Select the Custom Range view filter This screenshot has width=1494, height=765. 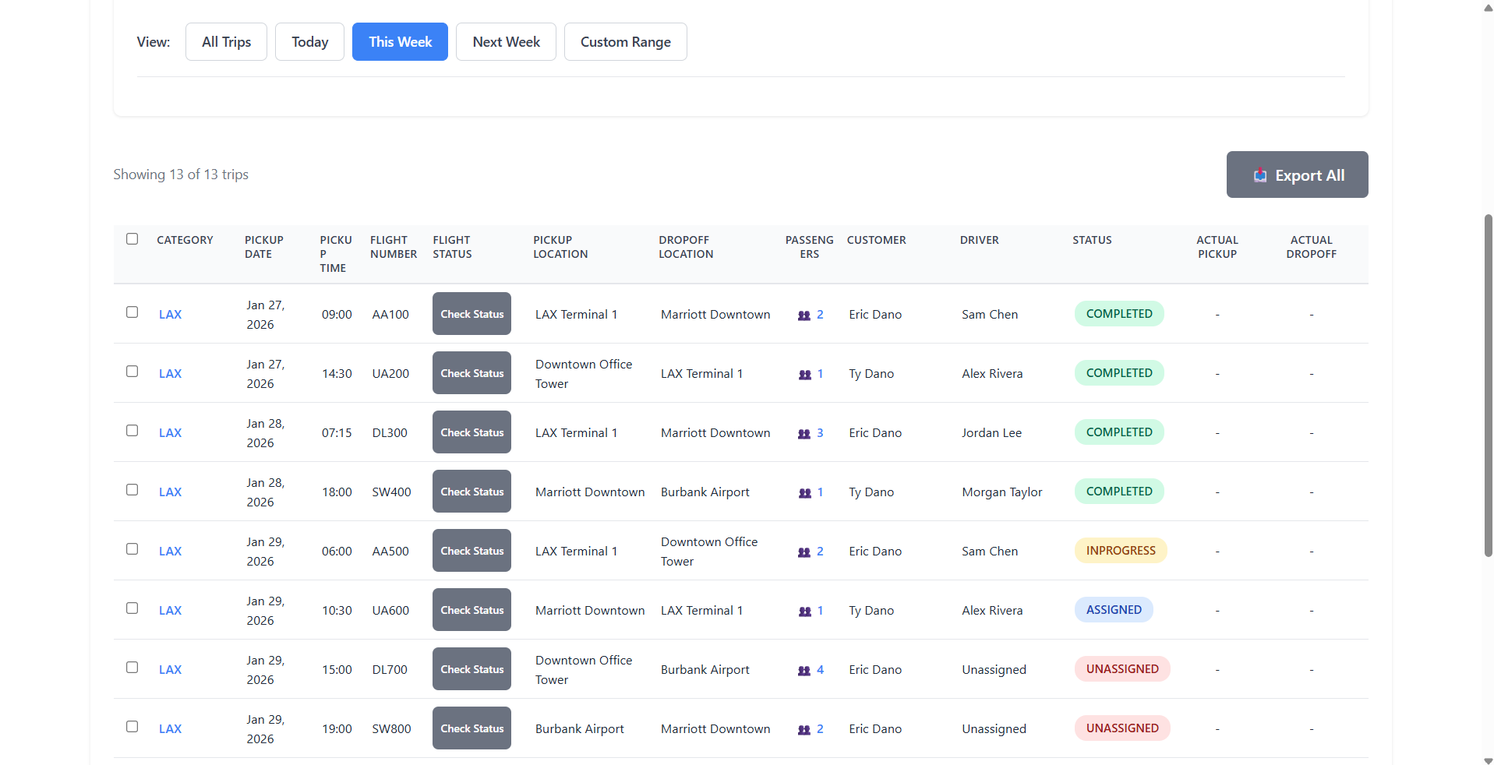[625, 41]
